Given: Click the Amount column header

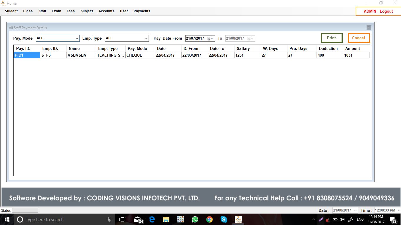Looking at the screenshot, I should (356, 49).
